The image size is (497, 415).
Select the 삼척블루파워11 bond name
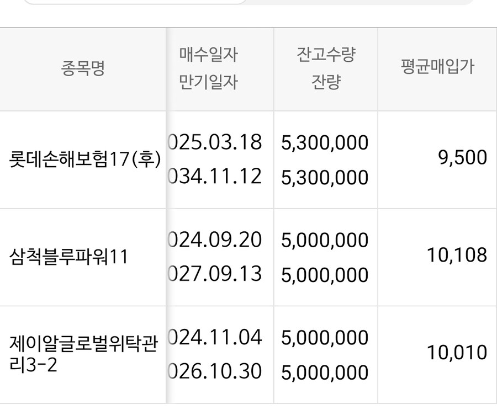(69, 257)
